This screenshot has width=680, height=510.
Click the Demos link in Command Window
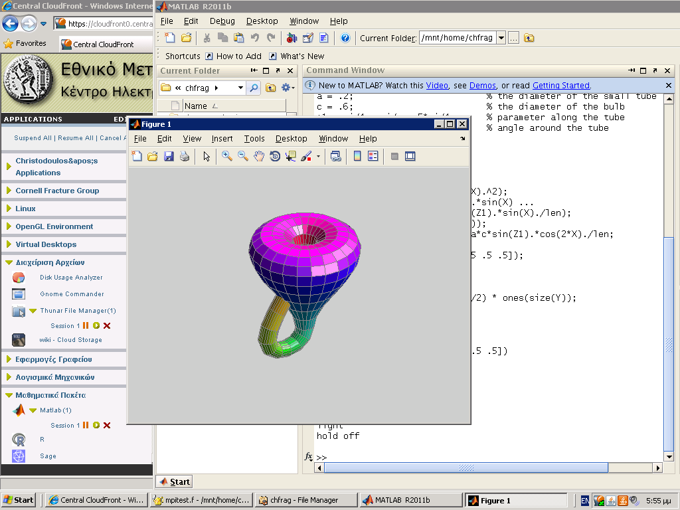click(x=482, y=86)
